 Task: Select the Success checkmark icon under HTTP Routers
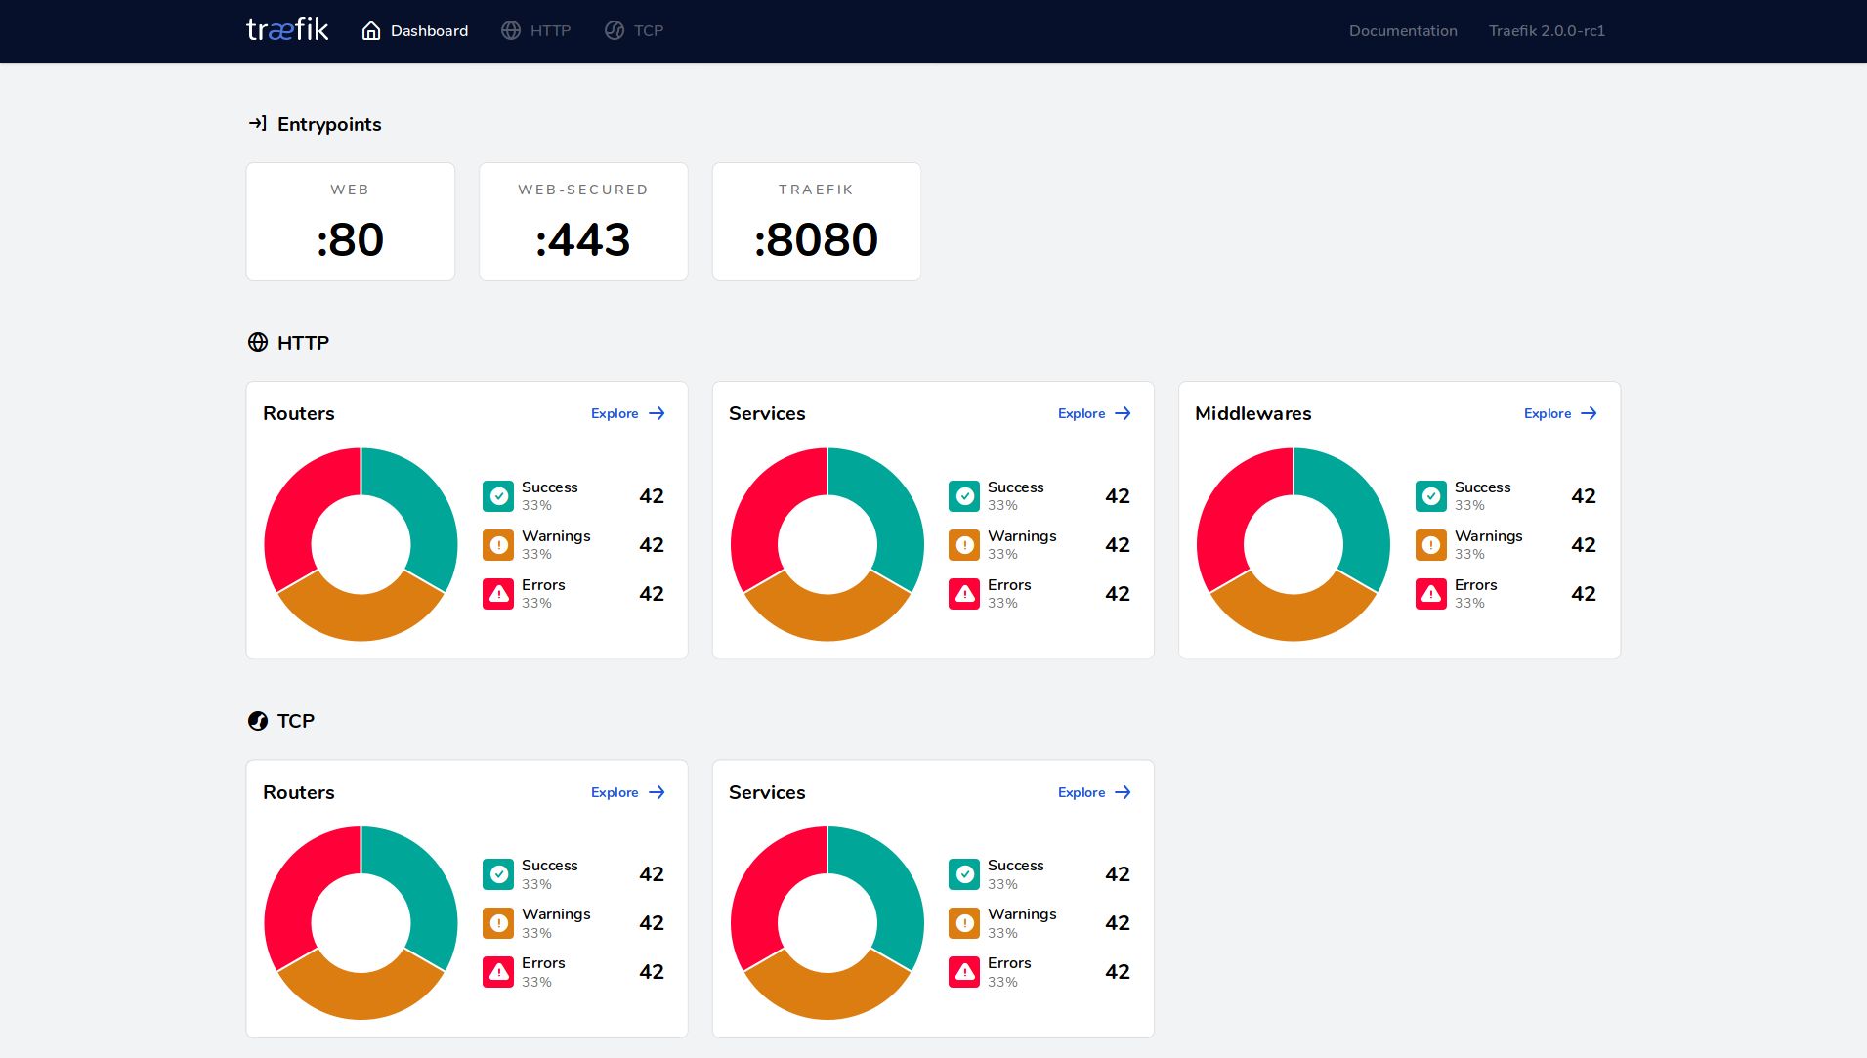(498, 496)
